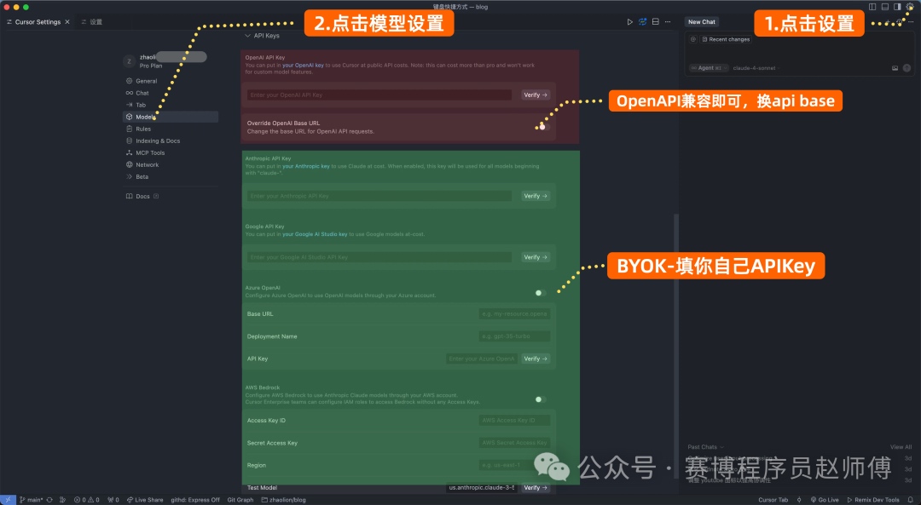Toggle the primary sidebar layout icon
This screenshot has width=921, height=505.
pyautogui.click(x=872, y=7)
